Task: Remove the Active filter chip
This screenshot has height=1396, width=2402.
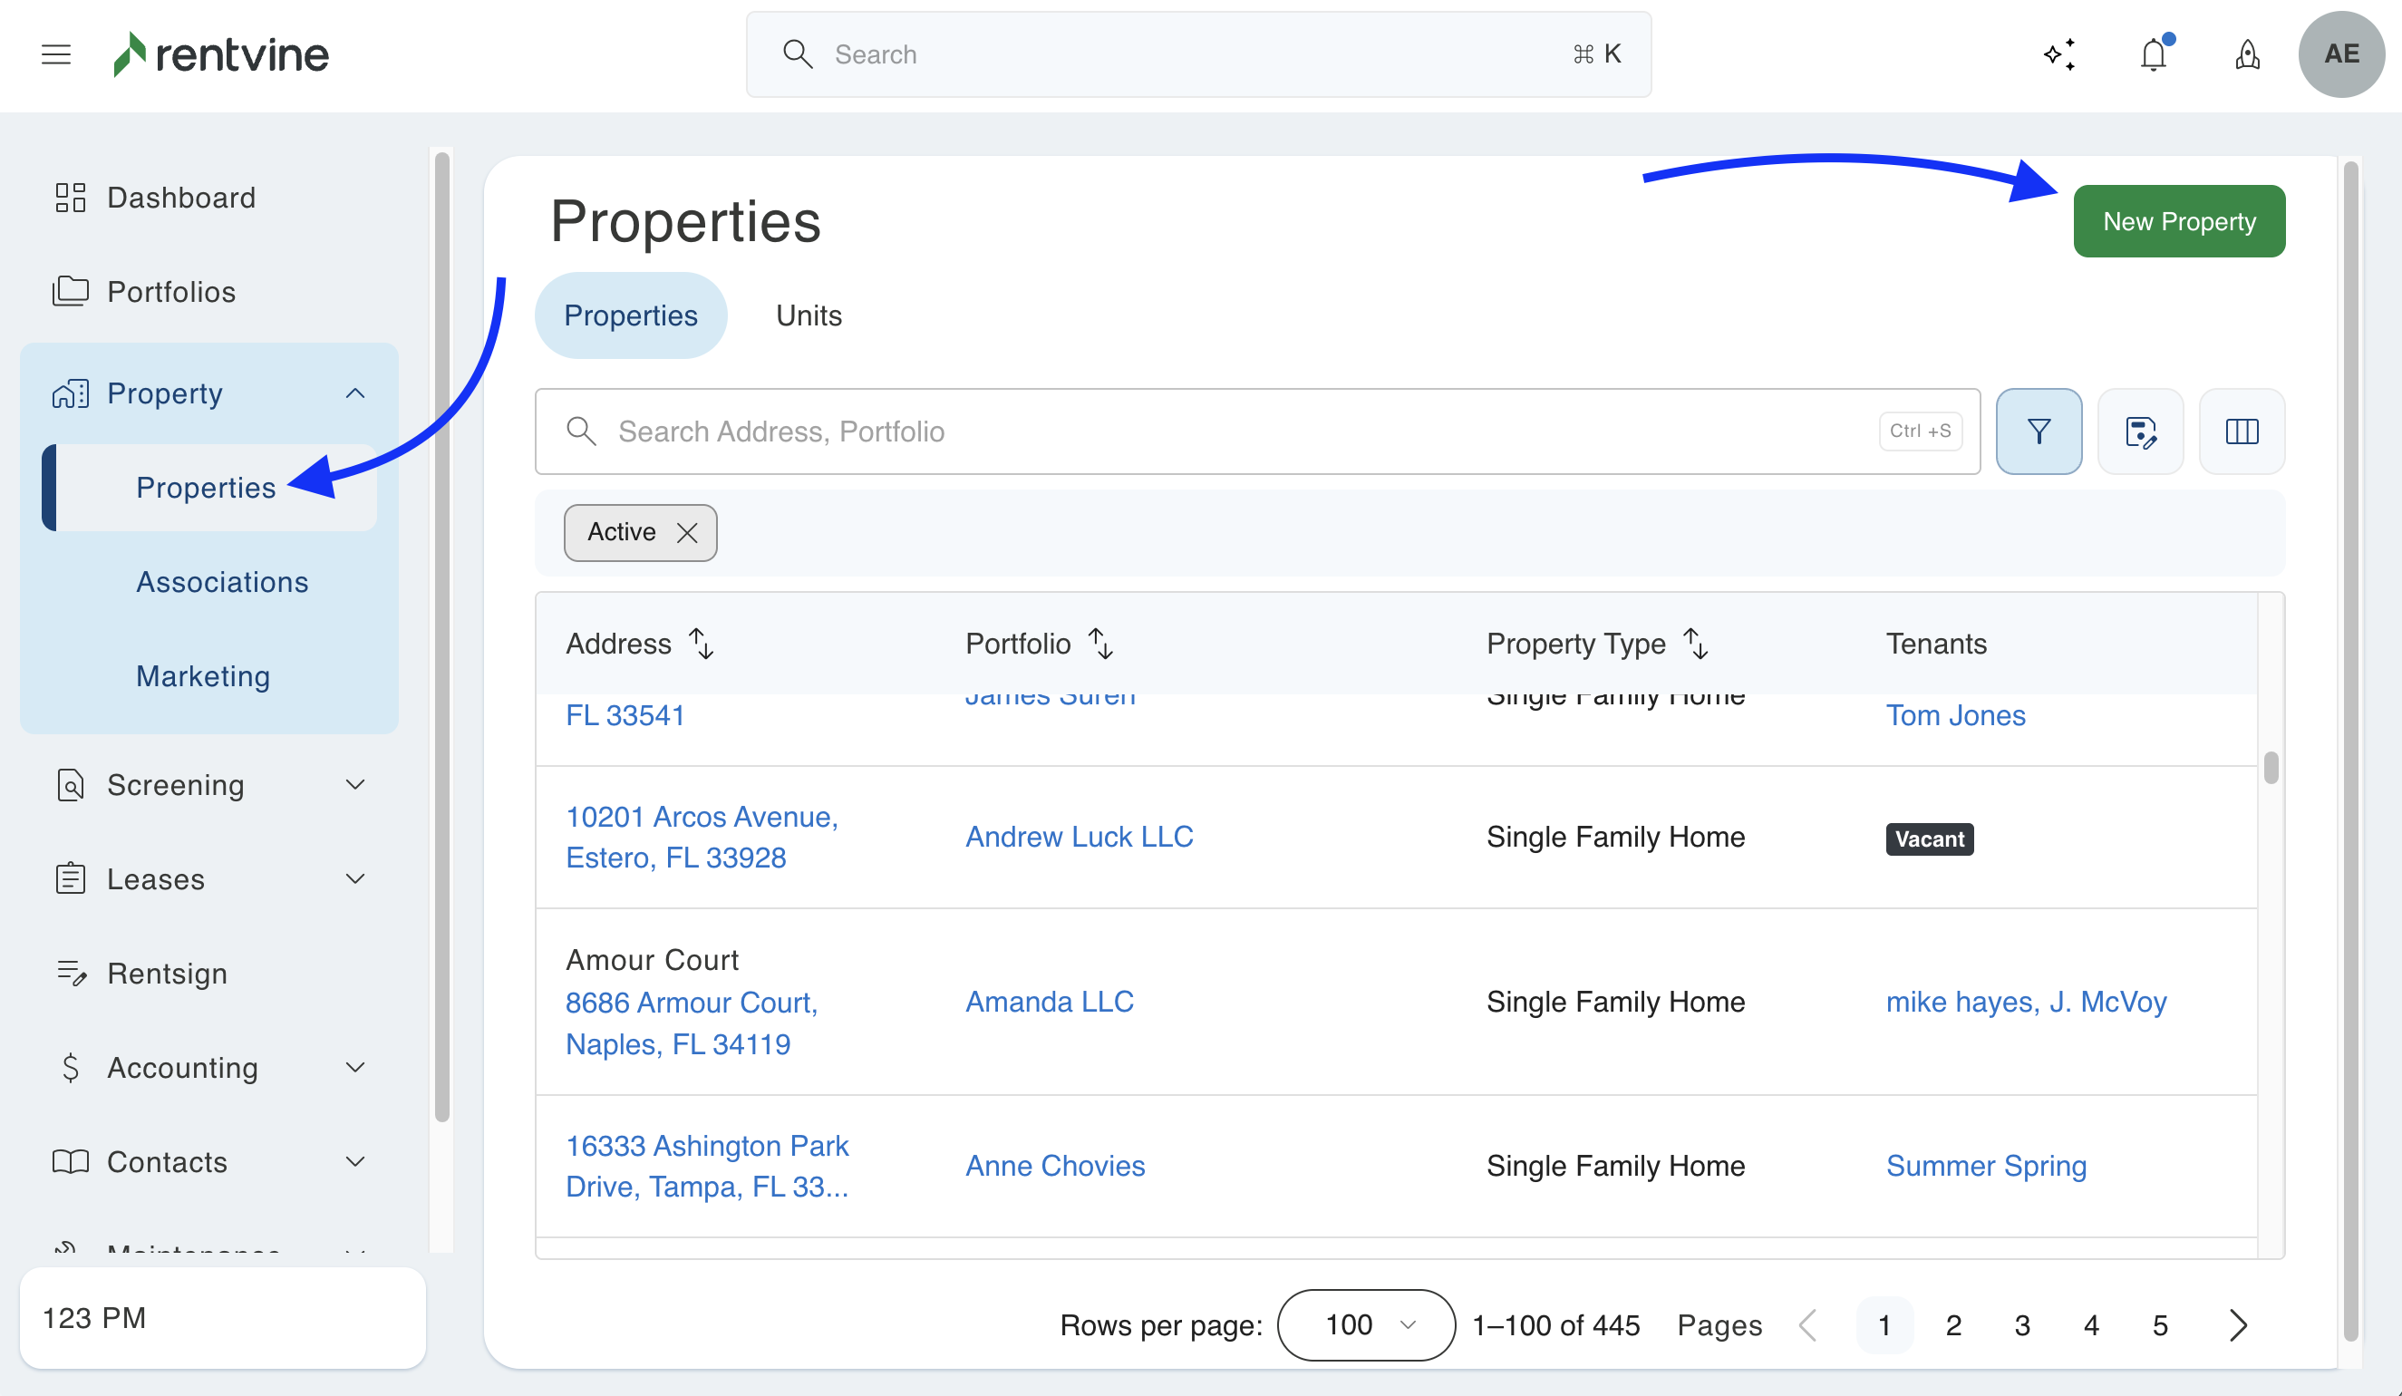Action: point(686,532)
